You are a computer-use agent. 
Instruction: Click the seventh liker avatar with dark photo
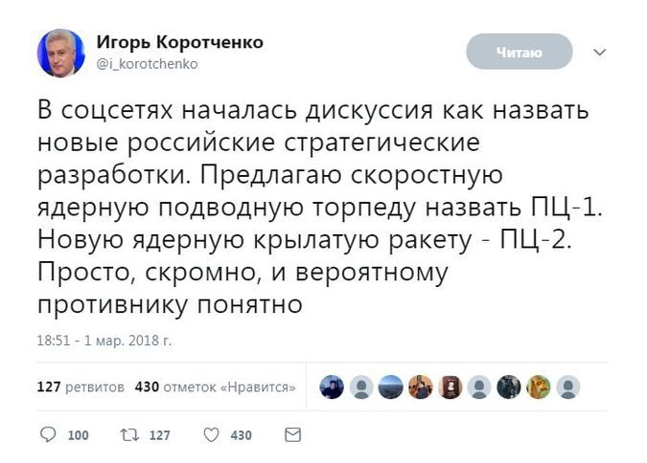[x=509, y=386]
